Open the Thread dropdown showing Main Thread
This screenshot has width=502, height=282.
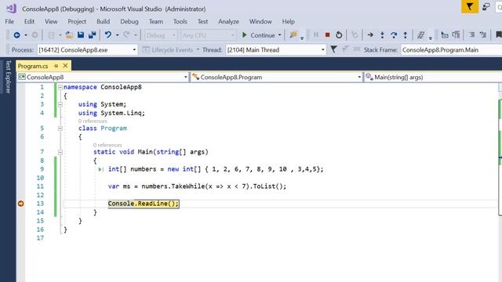tap(275, 50)
